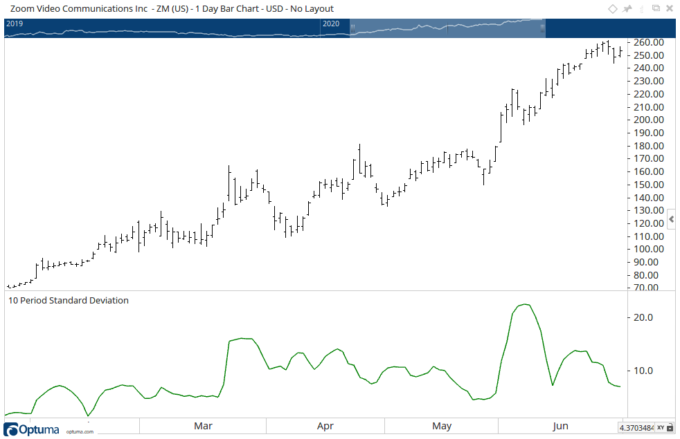
Task: Click the 20.0 label on the indicator scale
Action: tap(643, 318)
